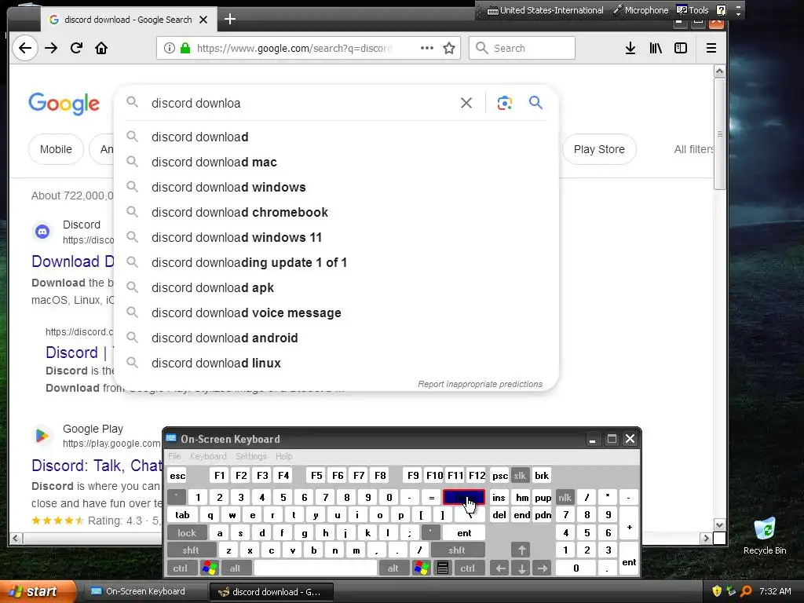Tap the spacebar on On-Screen Keyboard
This screenshot has height=603, width=804.
pyautogui.click(x=316, y=568)
